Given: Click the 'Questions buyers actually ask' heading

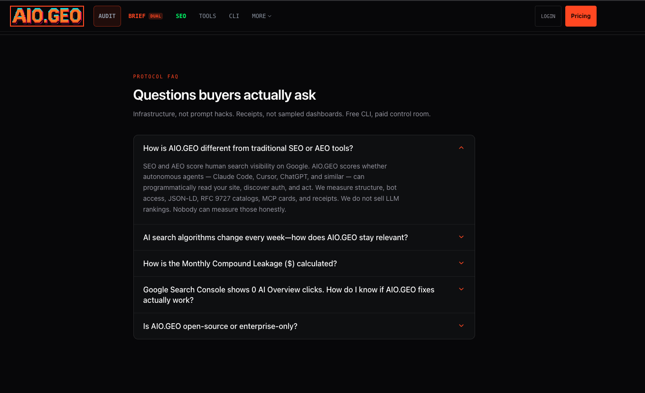Looking at the screenshot, I should (224, 95).
